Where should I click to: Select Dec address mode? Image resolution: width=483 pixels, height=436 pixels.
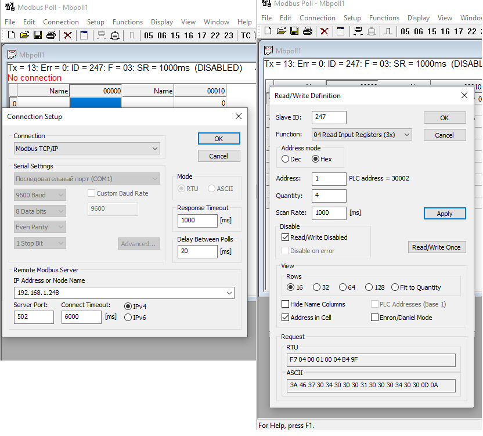285,159
